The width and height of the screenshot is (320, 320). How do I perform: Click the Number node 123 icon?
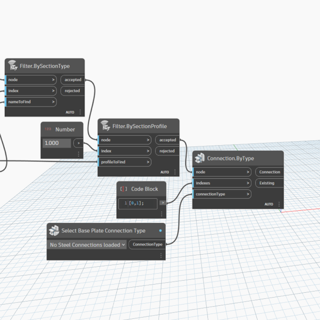[48, 129]
